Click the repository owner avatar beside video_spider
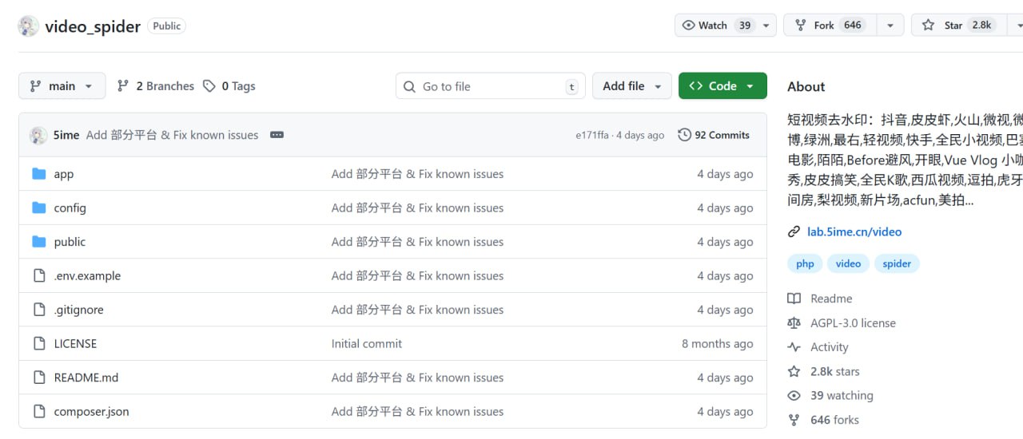1023x439 pixels. click(28, 26)
